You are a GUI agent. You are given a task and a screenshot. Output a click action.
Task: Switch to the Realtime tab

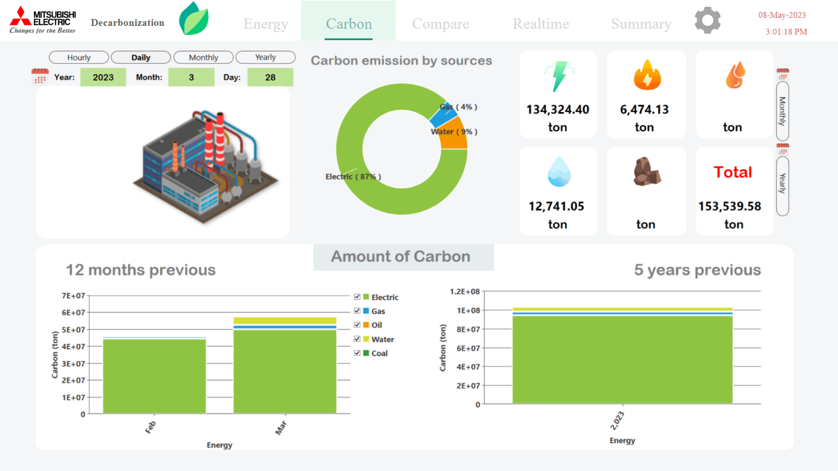click(x=540, y=24)
